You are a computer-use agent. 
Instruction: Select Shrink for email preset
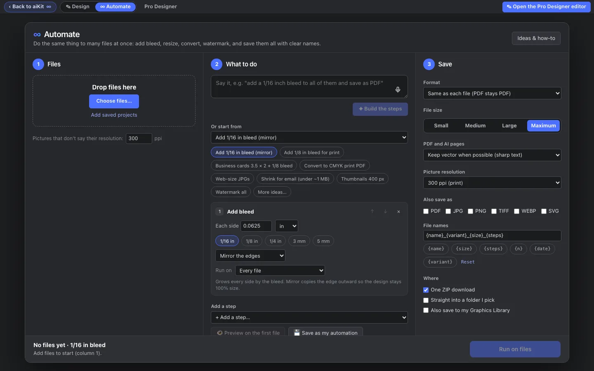click(x=295, y=179)
